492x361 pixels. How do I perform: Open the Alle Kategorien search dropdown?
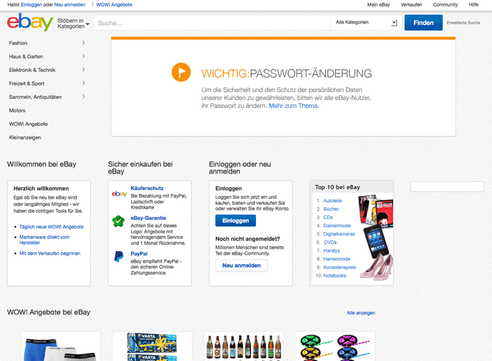pos(366,23)
